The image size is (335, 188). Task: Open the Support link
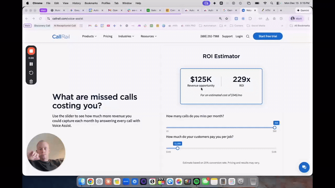227,36
